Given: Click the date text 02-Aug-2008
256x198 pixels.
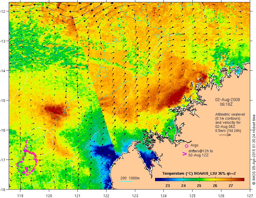Looking at the screenshot, I should pyautogui.click(x=227, y=100).
